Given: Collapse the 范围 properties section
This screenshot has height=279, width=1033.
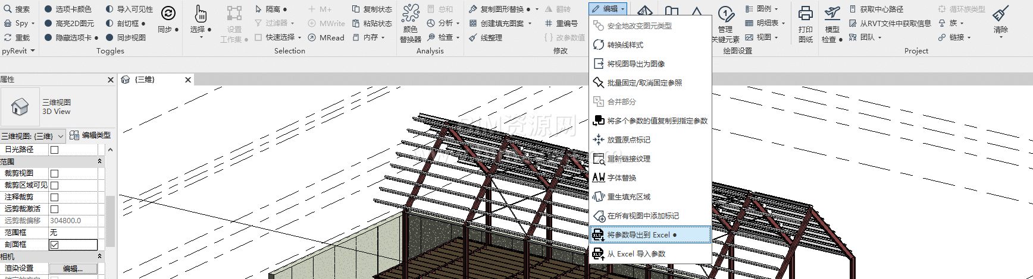Looking at the screenshot, I should click(x=99, y=161).
